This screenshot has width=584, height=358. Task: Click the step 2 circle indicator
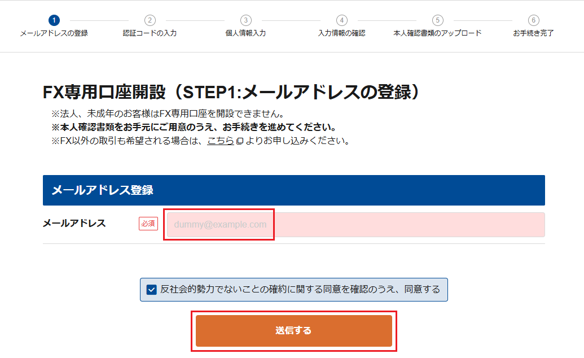pyautogui.click(x=150, y=20)
